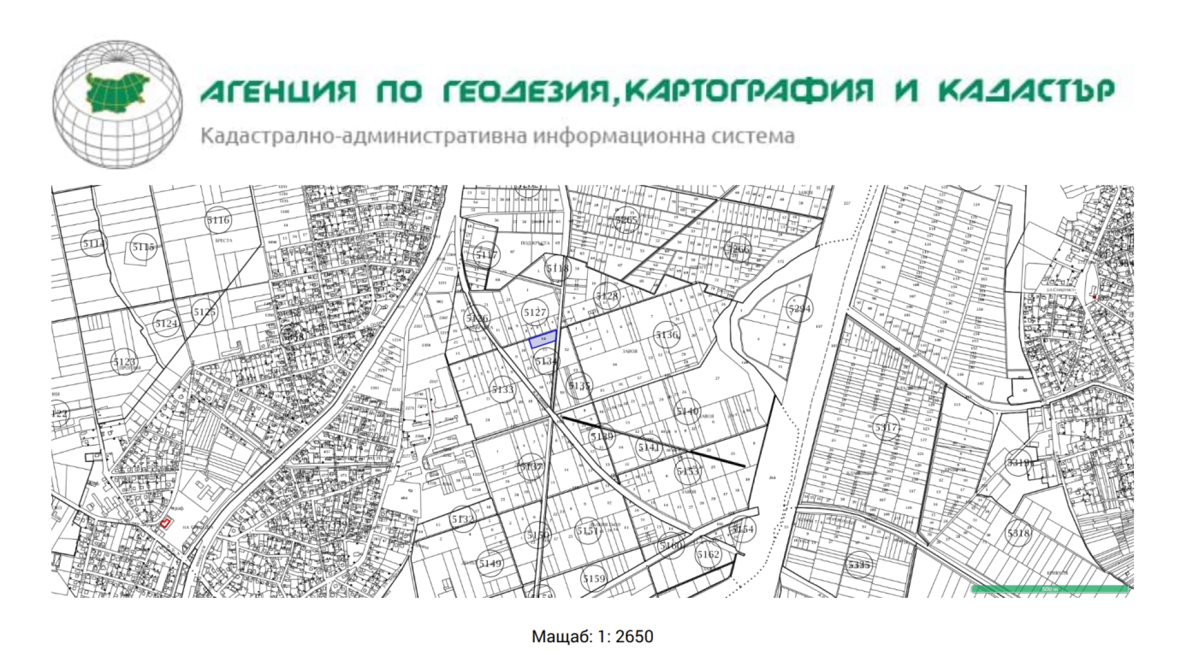Select circled massif number 5162

708,555
